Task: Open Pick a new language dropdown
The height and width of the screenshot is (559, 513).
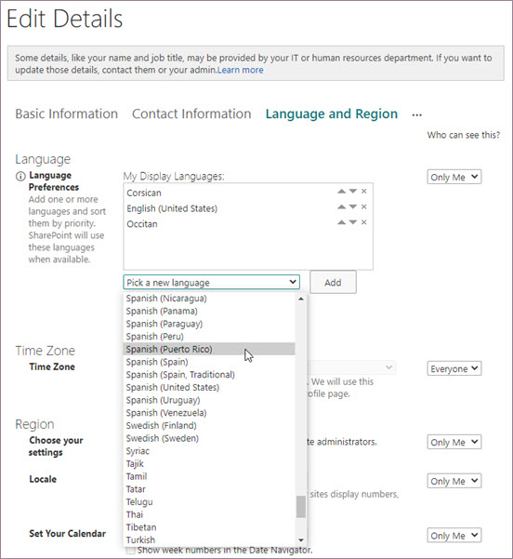Action: pos(211,283)
